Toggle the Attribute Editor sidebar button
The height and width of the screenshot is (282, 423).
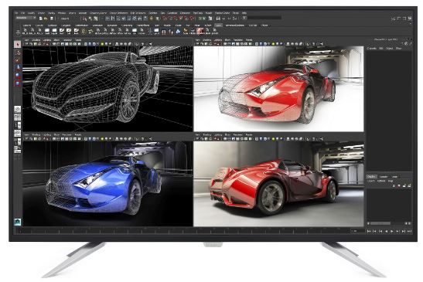399,19
